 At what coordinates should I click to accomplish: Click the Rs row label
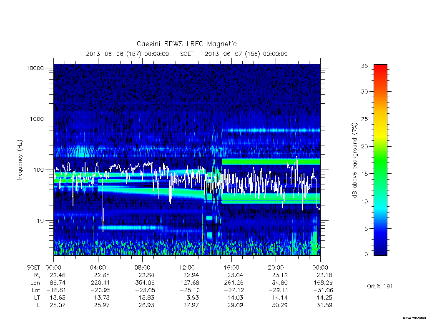[37, 276]
